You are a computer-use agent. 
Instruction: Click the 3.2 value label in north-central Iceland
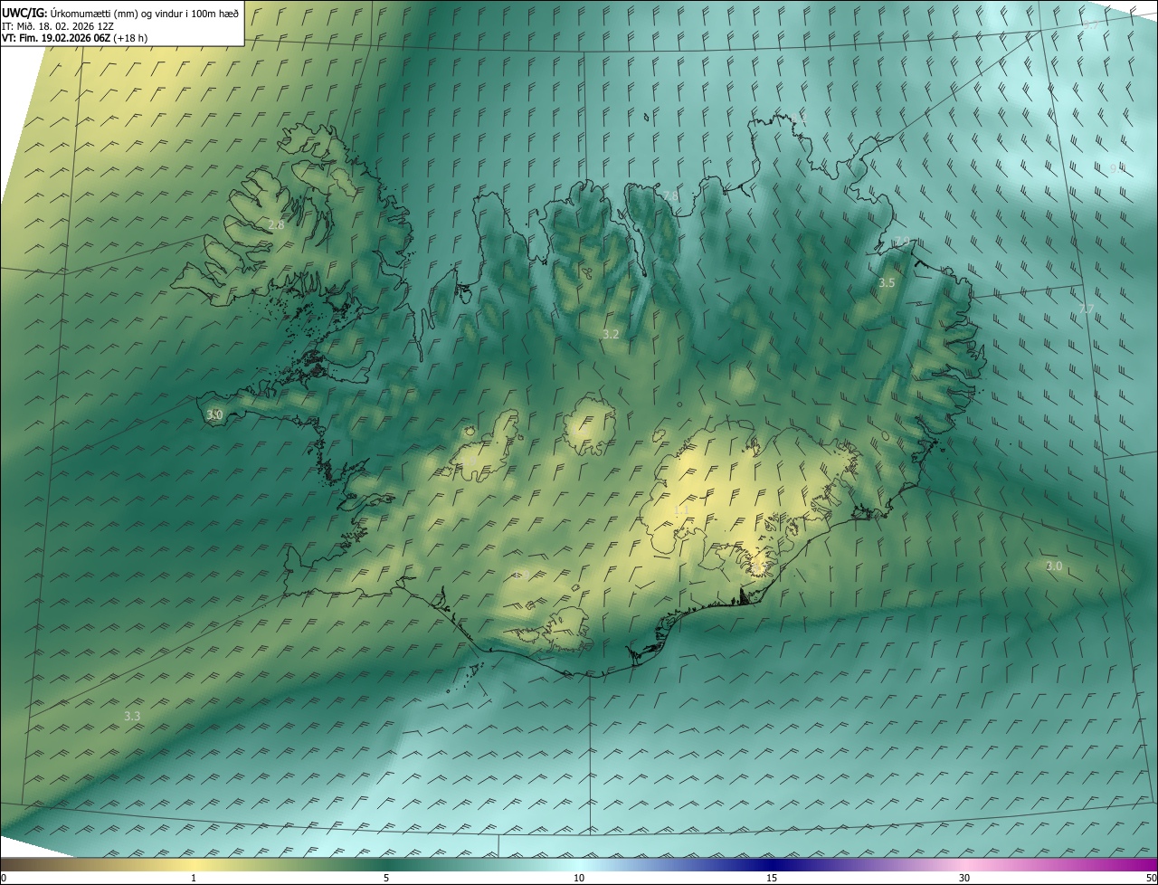click(611, 335)
